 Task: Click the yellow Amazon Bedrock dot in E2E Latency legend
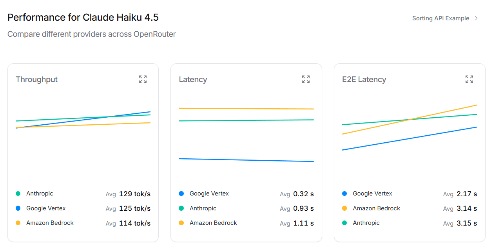[345, 208]
